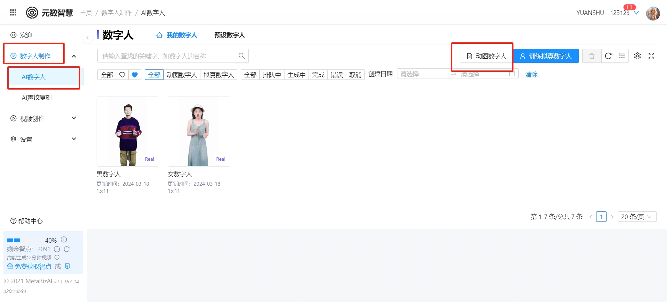The image size is (667, 302).
Task: Click the search magnifier icon
Action: (242, 56)
